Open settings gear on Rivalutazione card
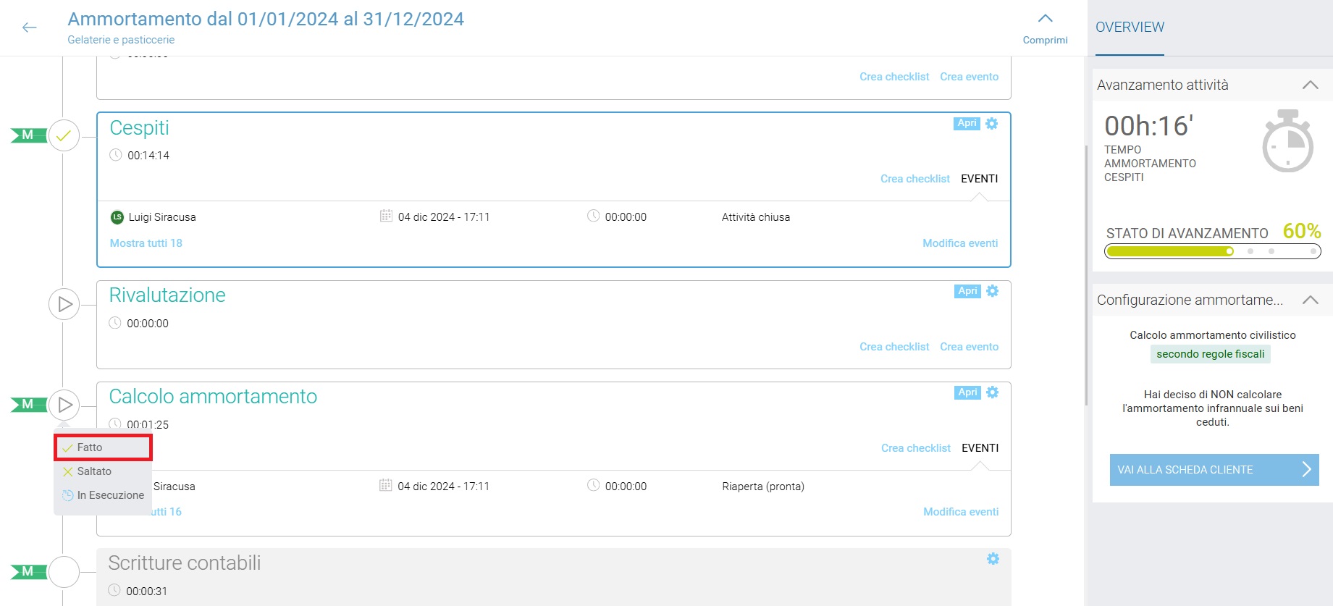The width and height of the screenshot is (1333, 606). coord(993,291)
